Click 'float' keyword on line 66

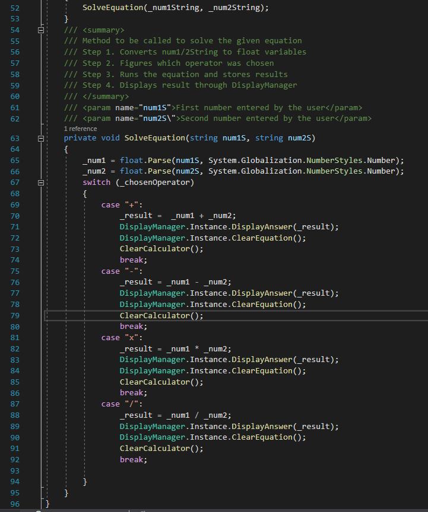click(x=131, y=171)
